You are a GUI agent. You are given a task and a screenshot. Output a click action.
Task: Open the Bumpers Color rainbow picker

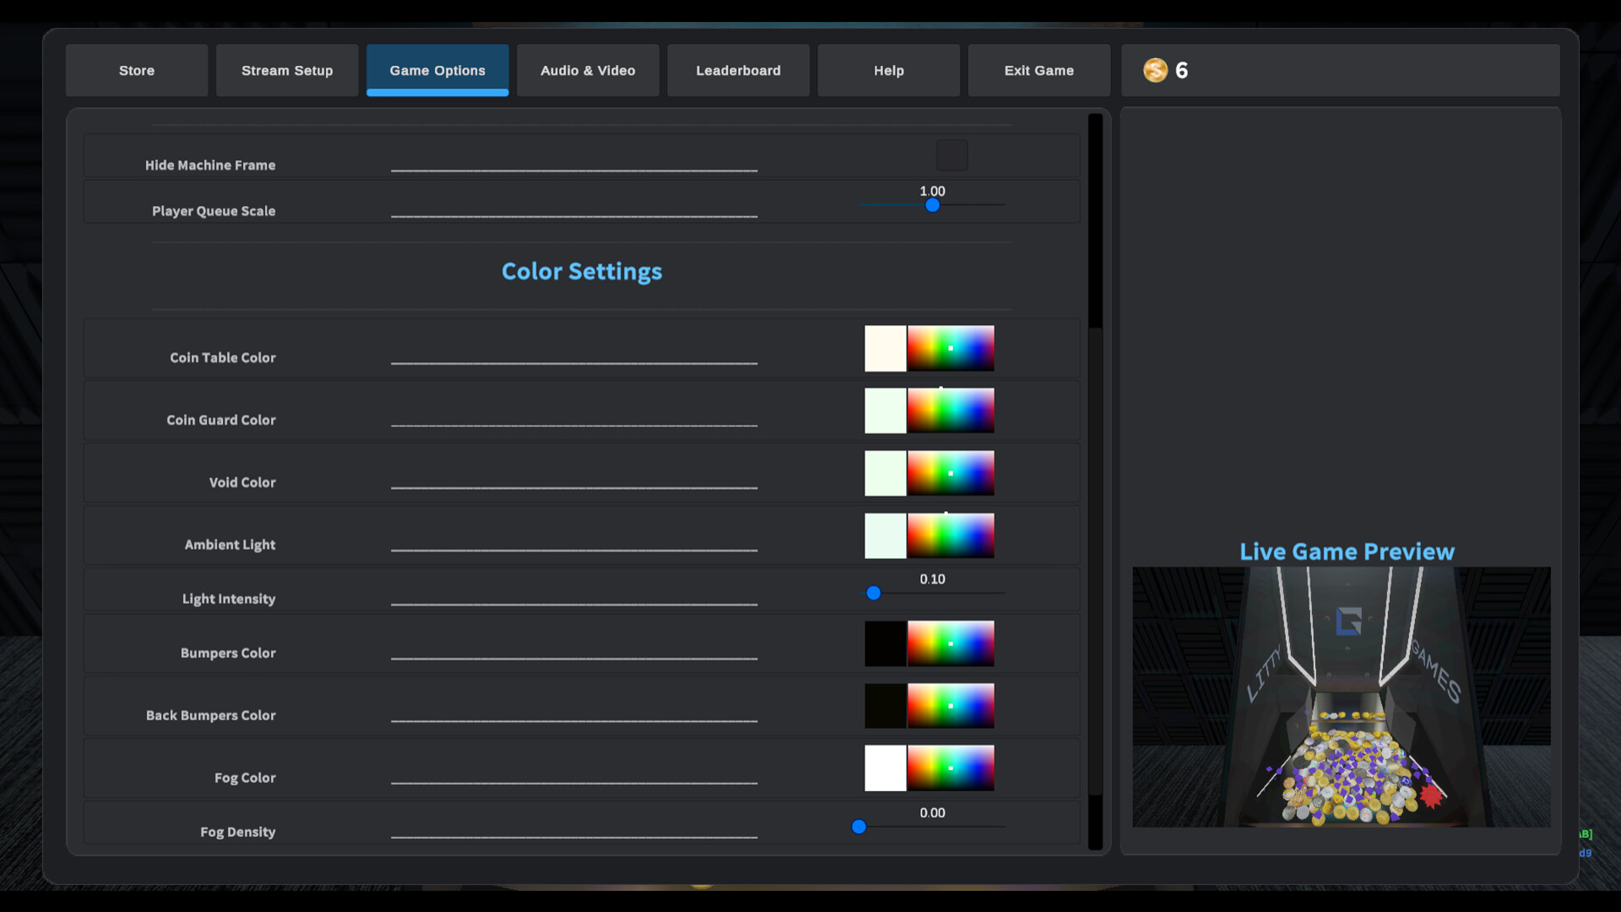tap(951, 643)
